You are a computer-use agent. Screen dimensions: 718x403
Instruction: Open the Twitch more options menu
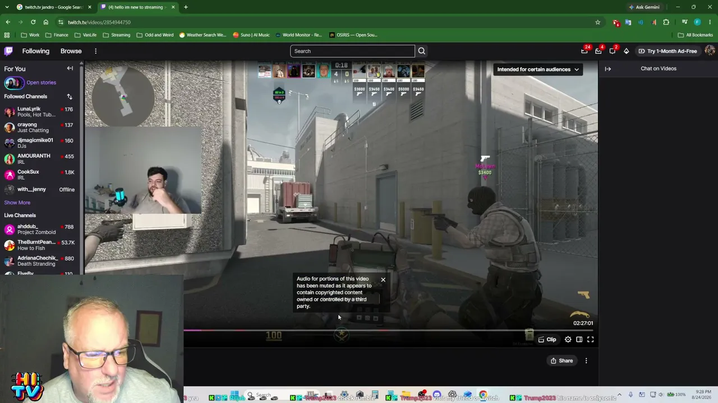(x=95, y=51)
